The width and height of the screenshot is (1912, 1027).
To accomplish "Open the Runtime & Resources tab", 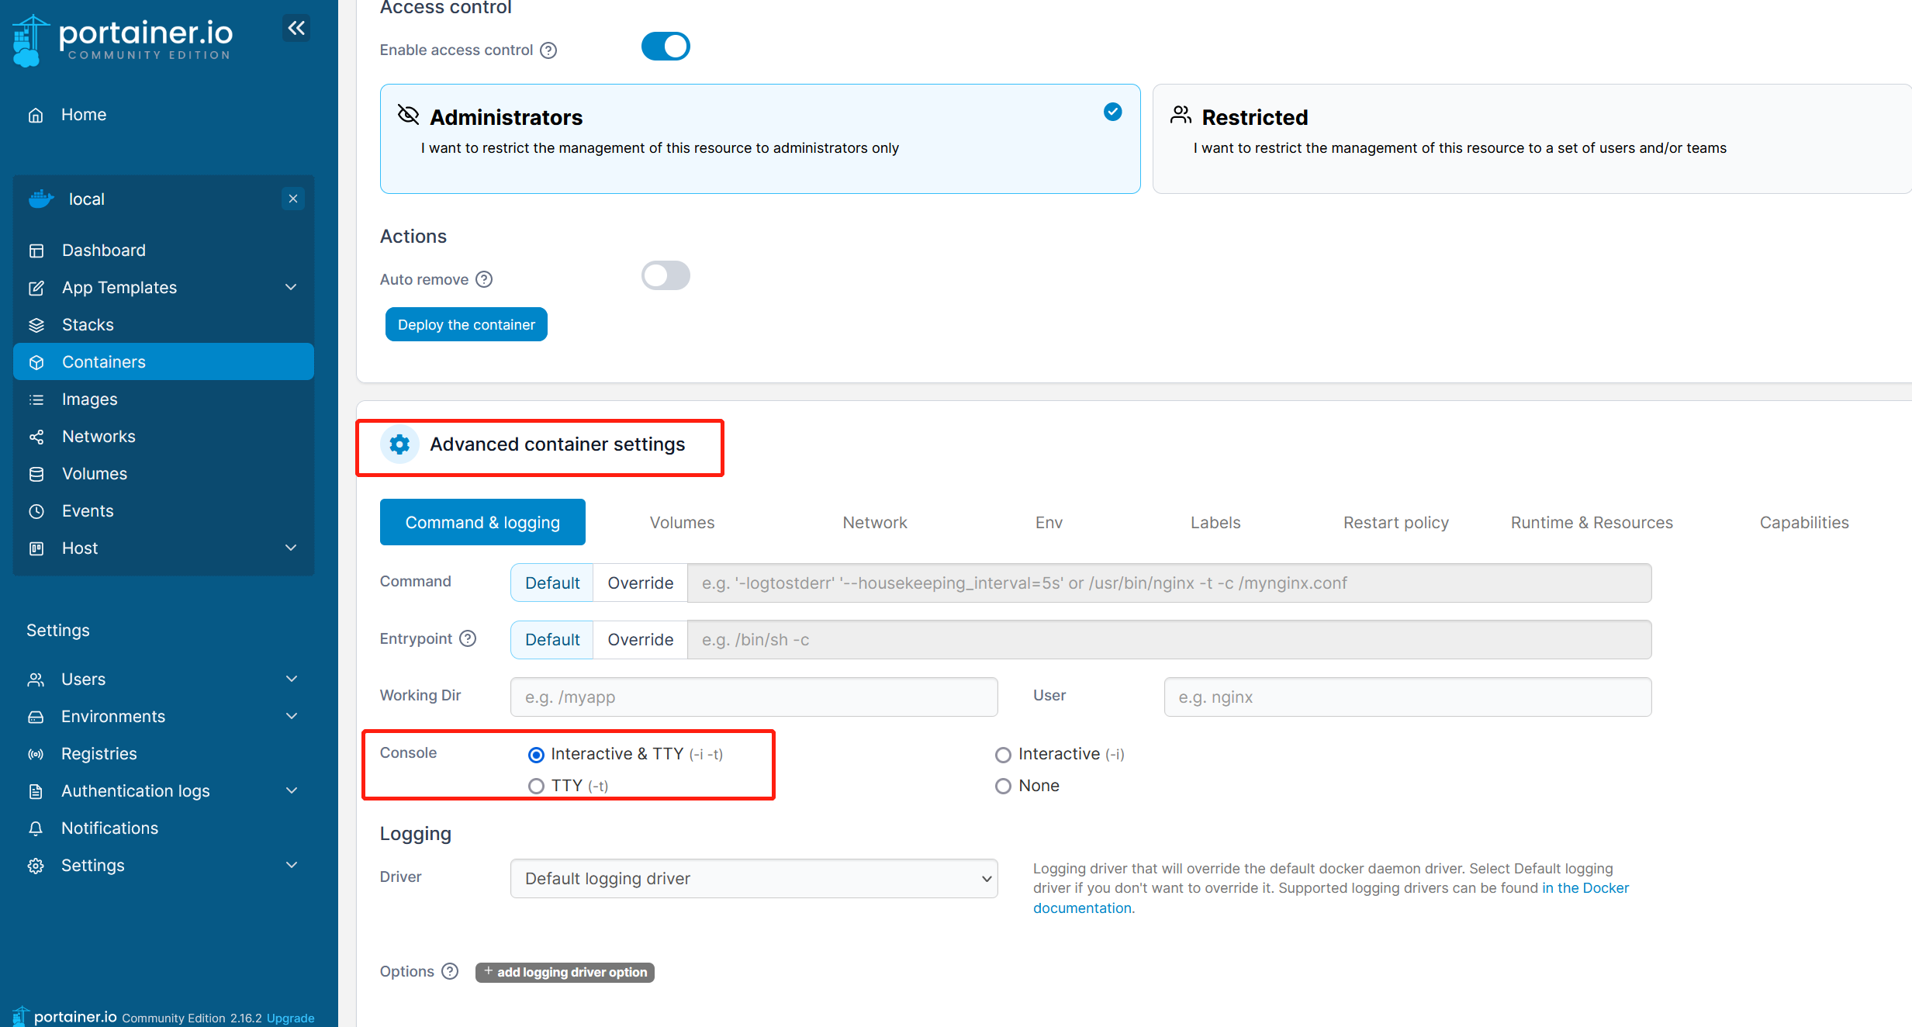I will click(x=1591, y=523).
